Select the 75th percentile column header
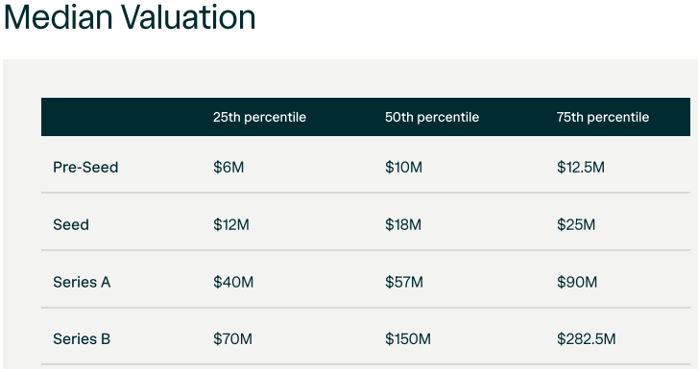Viewport: 698px width, 369px height. [603, 117]
